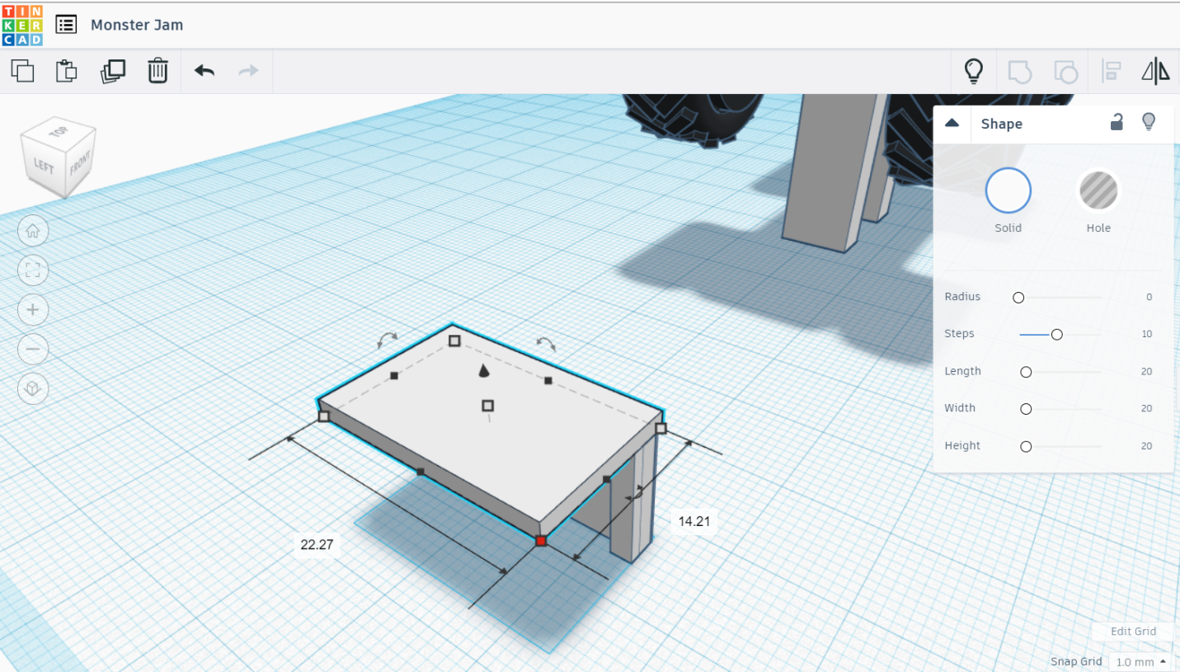Click the Length value 20
1180x672 pixels.
pyautogui.click(x=1147, y=372)
